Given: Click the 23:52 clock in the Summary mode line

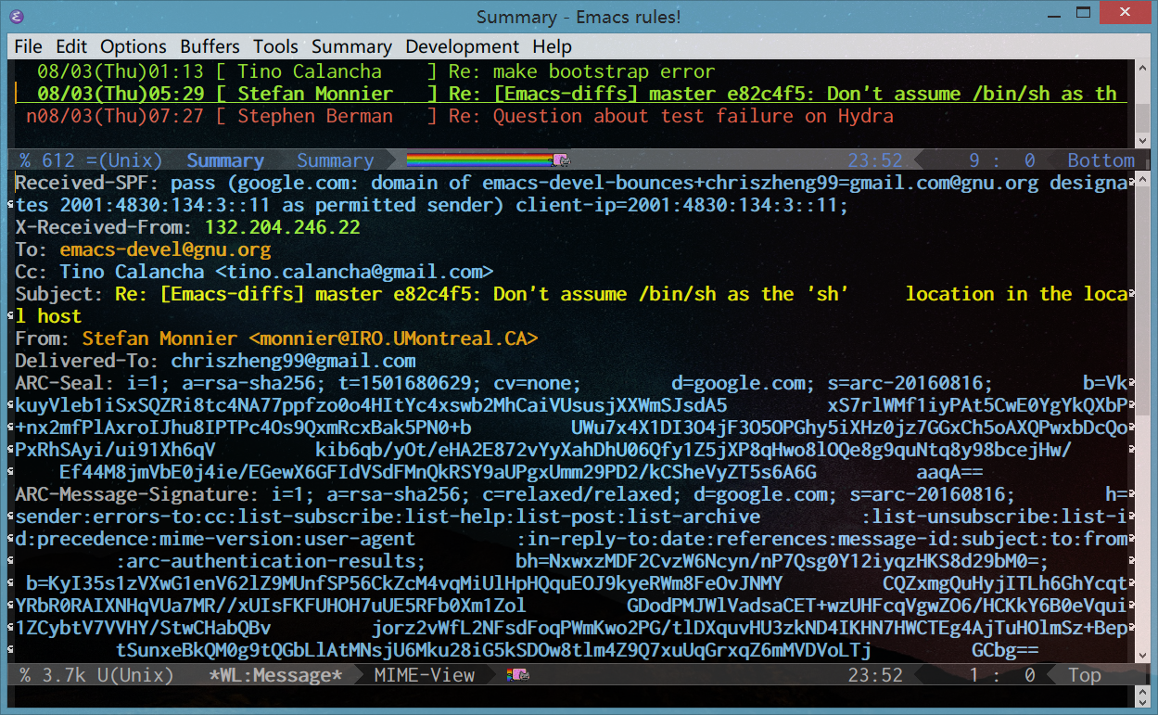Looking at the screenshot, I should 874,160.
